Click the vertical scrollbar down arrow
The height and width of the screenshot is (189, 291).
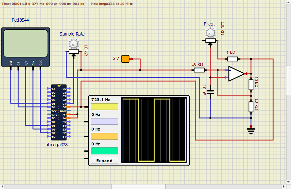[x=289, y=182]
